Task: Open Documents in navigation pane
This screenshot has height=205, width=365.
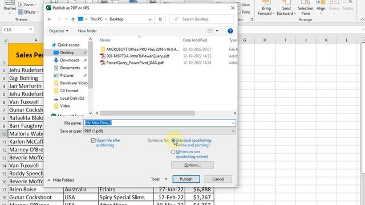Action: (x=70, y=68)
